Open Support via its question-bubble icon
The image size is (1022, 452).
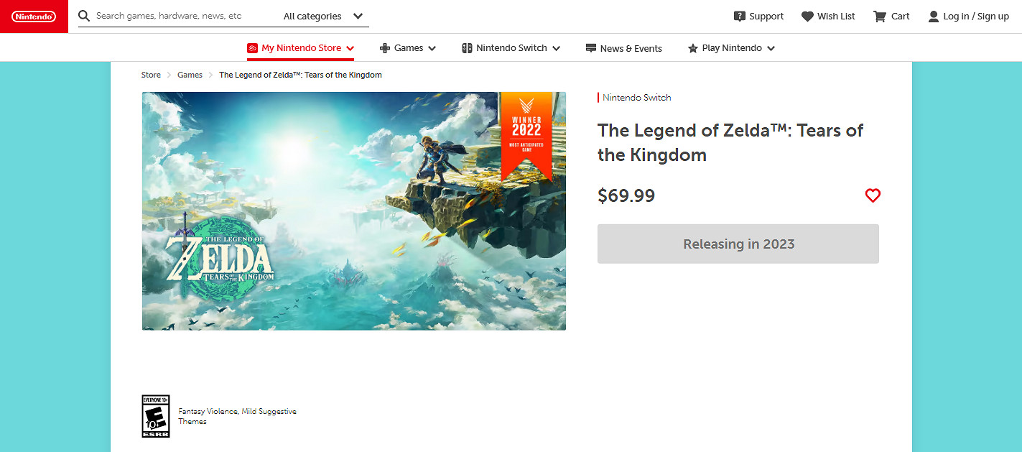(739, 17)
